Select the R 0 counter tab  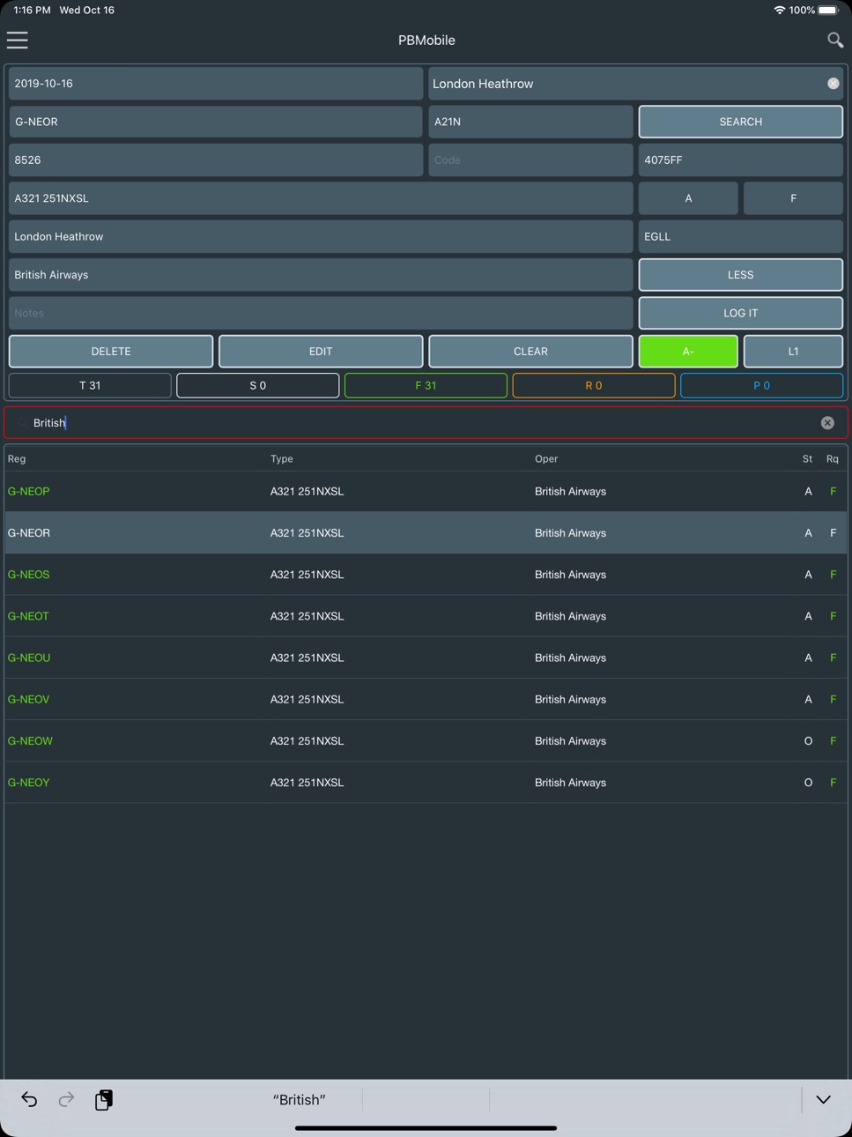pos(594,385)
